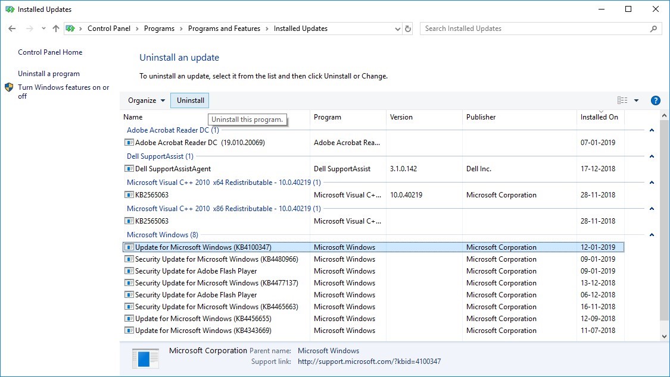
Task: Navigate to Programs and Features breadcrumb
Action: coord(224,29)
